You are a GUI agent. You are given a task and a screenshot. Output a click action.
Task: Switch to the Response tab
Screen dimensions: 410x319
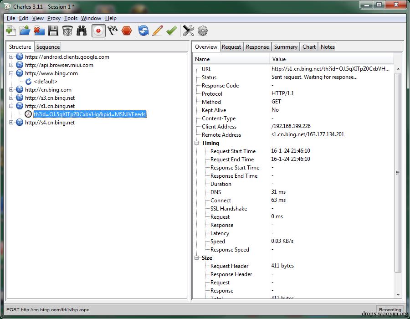point(257,47)
